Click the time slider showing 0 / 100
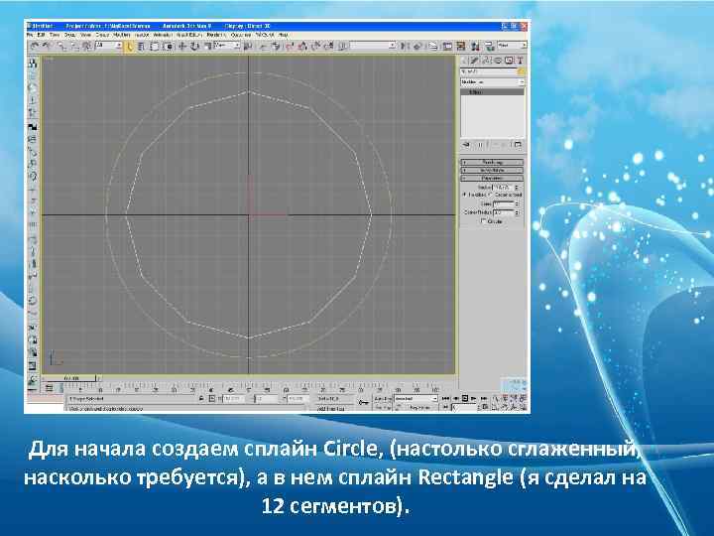 70,378
